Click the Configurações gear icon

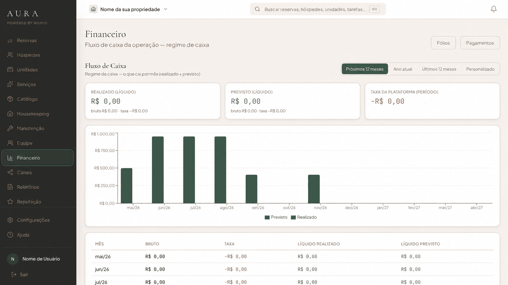[10, 220]
